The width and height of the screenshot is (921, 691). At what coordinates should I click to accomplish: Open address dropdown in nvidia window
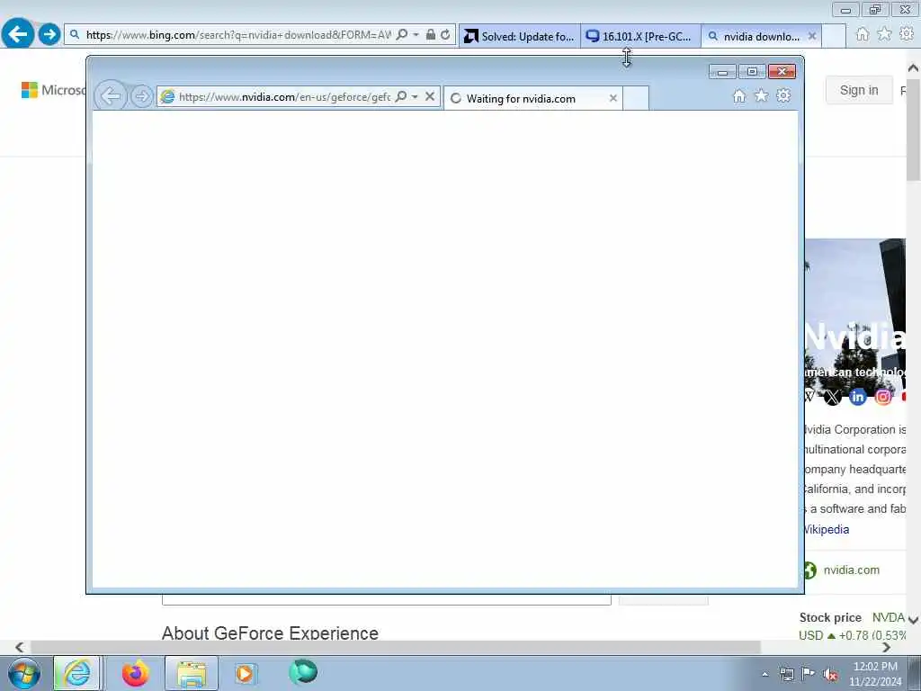click(x=415, y=96)
